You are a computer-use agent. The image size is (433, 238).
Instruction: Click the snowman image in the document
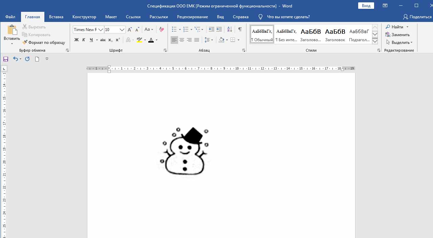183,151
